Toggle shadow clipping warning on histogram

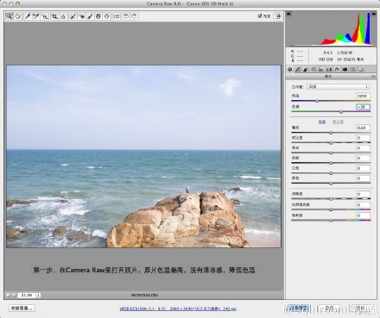click(288, 14)
